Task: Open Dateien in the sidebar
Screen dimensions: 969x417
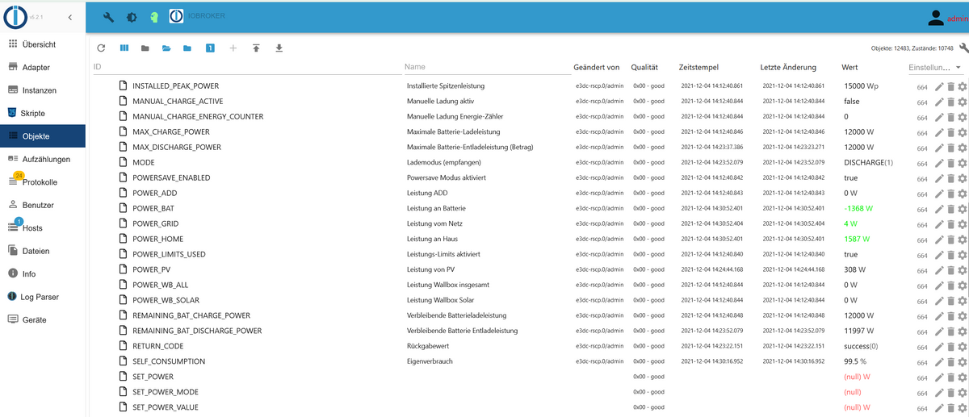Action: click(43, 251)
